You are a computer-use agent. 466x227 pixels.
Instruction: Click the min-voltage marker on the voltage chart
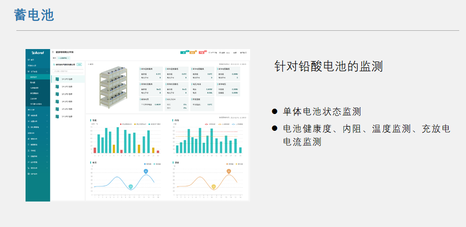click(131, 187)
